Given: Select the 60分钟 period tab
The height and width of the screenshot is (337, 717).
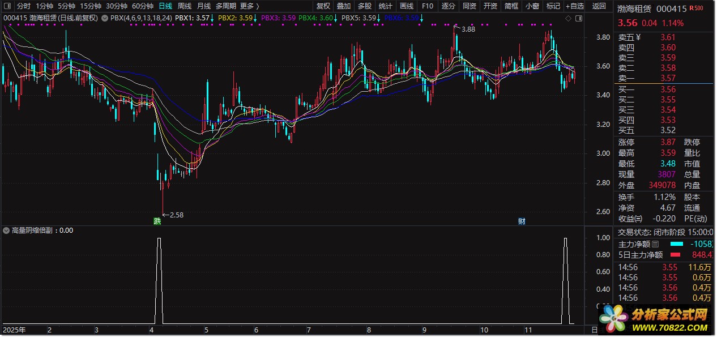Looking at the screenshot, I should click(142, 6).
